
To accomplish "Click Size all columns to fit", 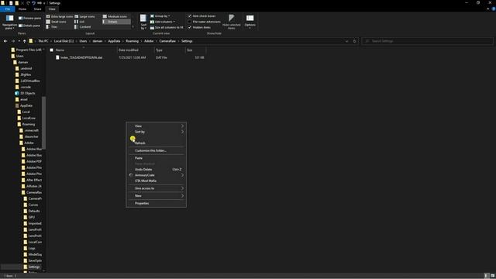I will [167, 28].
